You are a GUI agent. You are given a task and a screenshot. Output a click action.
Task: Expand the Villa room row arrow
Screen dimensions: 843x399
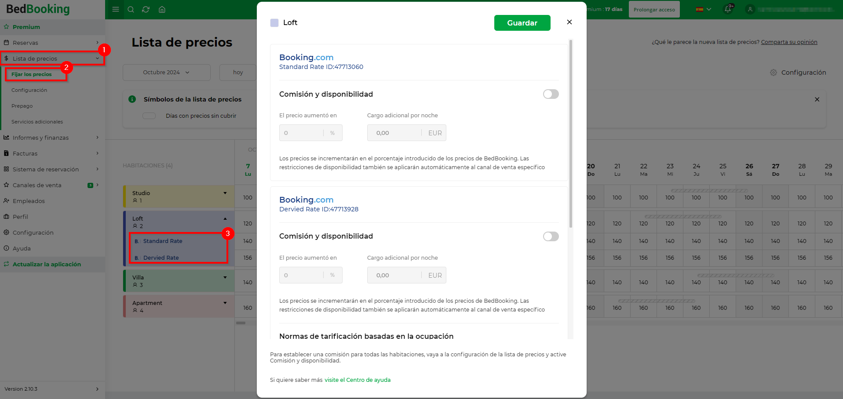pyautogui.click(x=225, y=277)
